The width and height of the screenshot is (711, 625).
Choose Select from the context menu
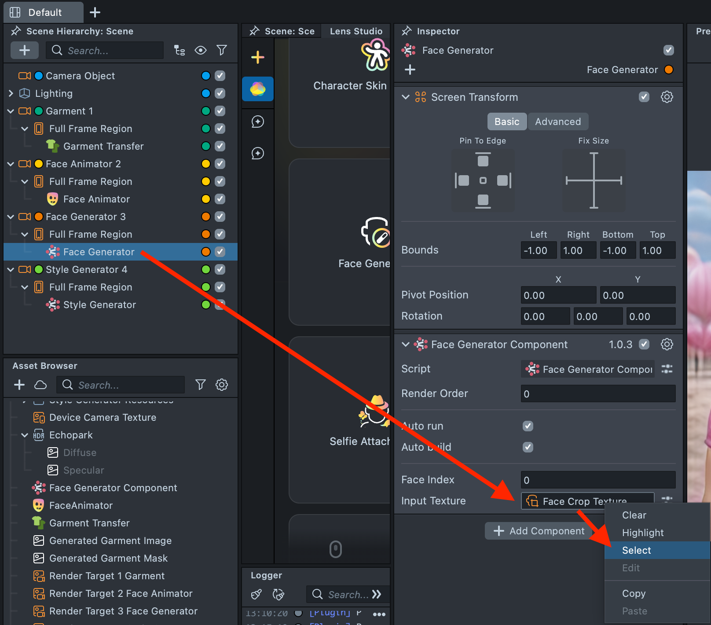[x=636, y=550]
